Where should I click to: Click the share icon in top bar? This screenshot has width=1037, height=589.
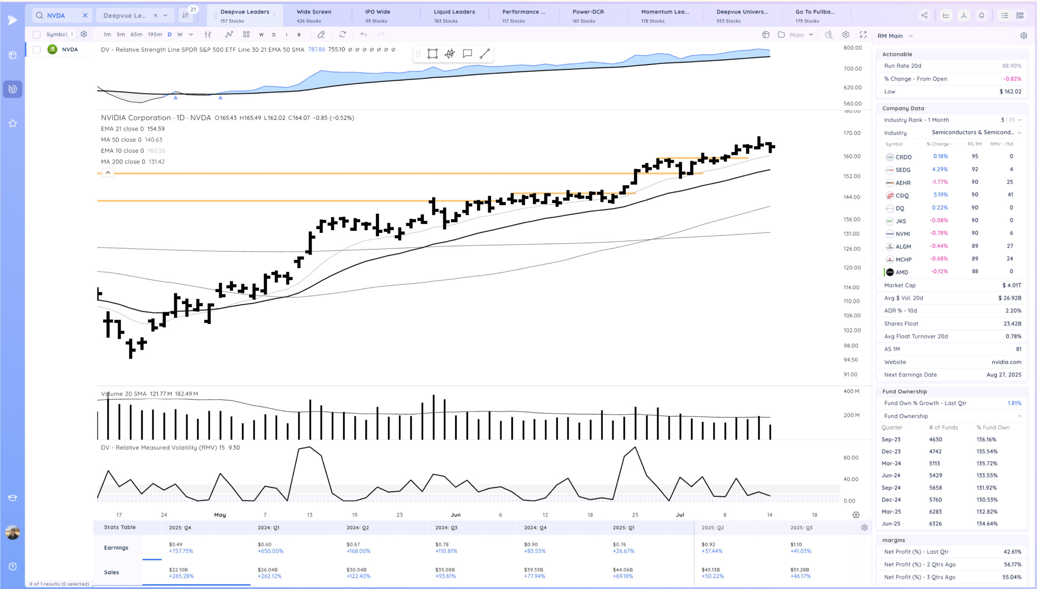[924, 15]
